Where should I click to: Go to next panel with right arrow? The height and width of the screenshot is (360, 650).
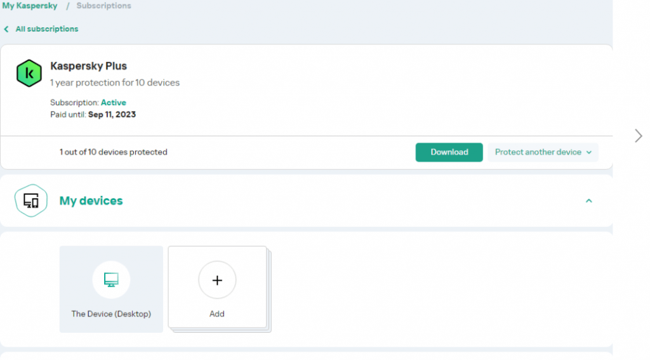639,136
